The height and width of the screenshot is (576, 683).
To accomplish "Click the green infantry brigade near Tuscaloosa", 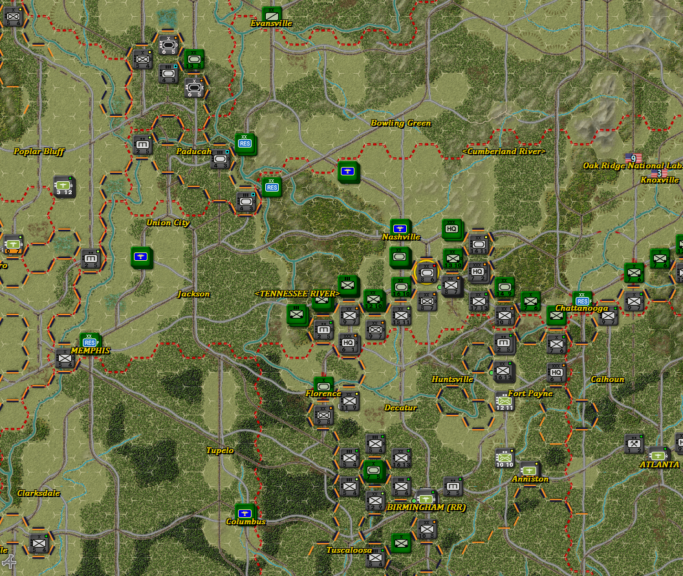I will [401, 544].
